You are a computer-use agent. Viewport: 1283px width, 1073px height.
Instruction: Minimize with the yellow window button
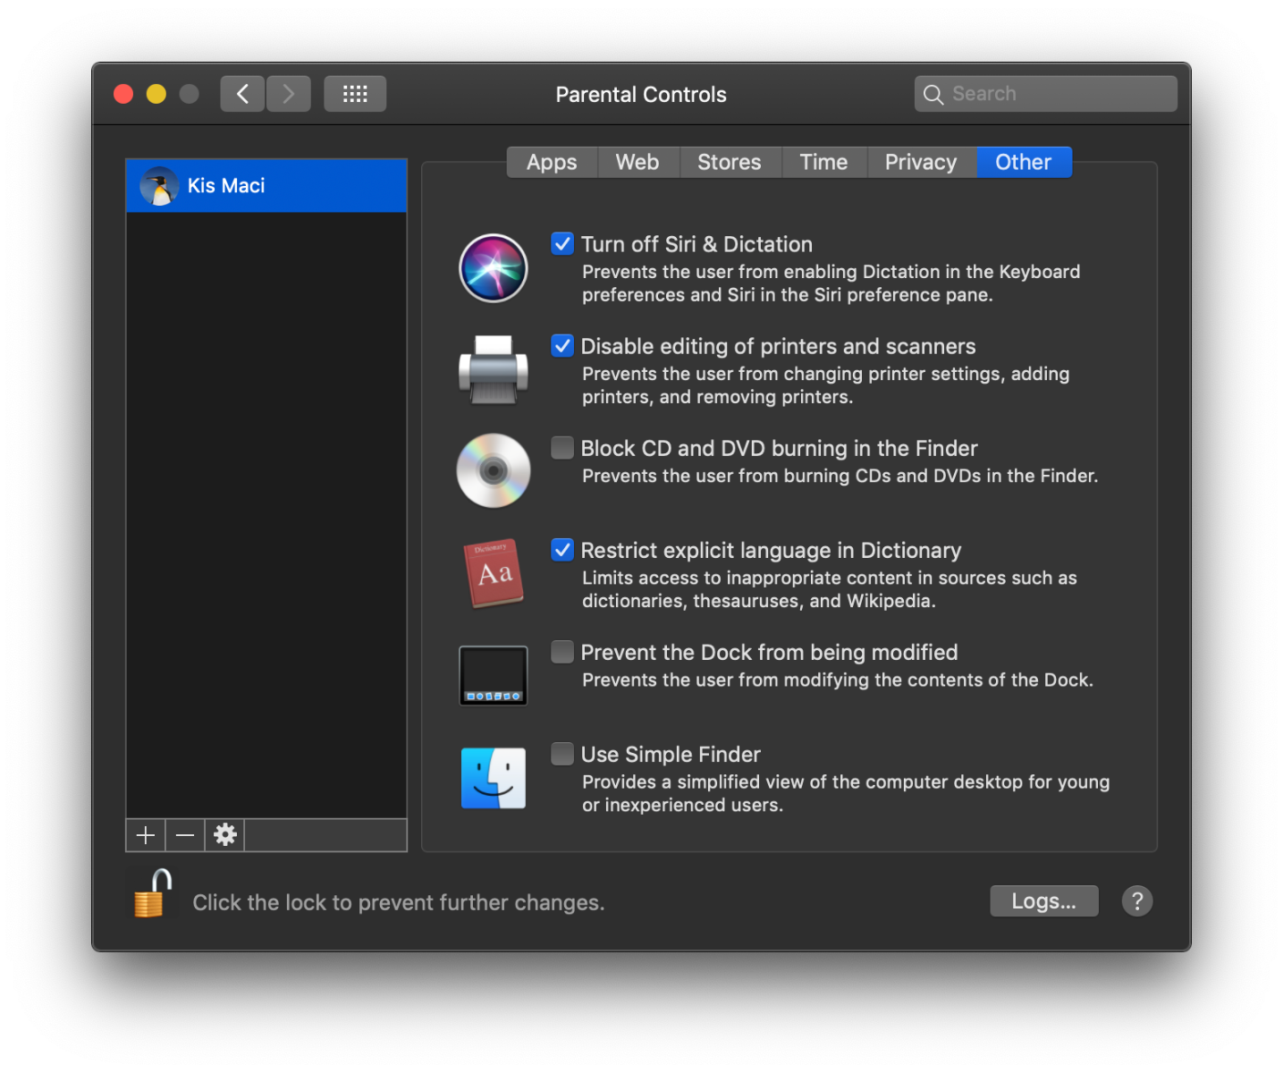156,94
